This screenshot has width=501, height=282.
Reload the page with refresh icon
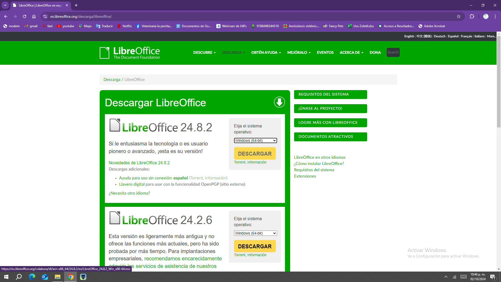pyautogui.click(x=25, y=16)
